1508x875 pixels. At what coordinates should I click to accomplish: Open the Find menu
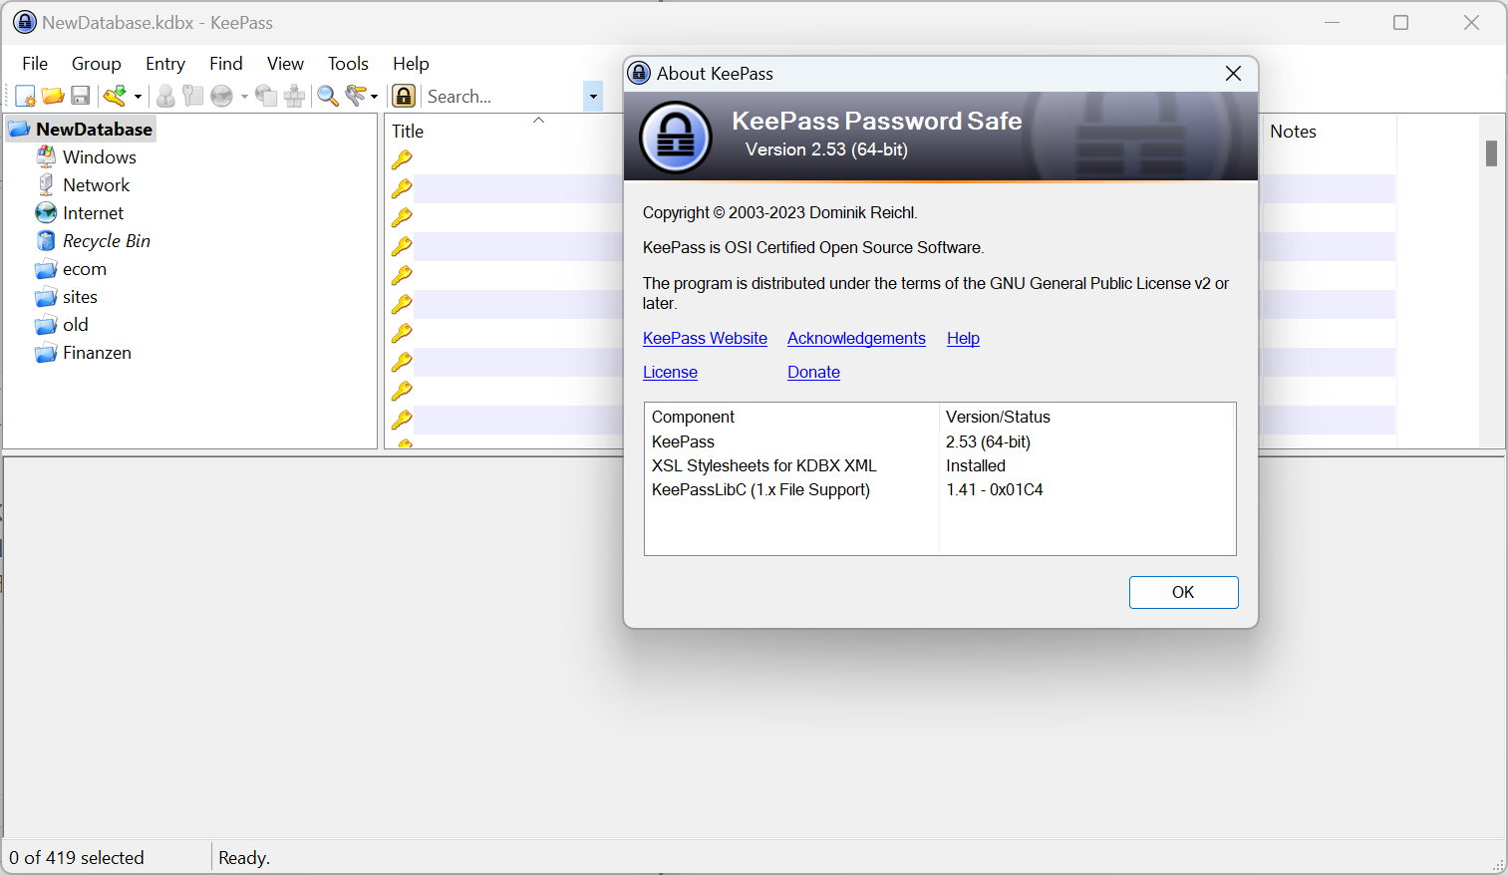226,63
